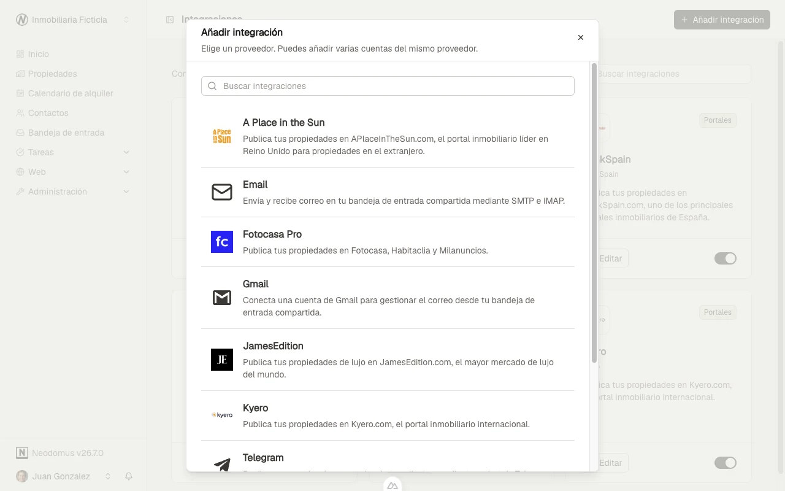
Task: Click the Email envelope icon
Action: (222, 192)
